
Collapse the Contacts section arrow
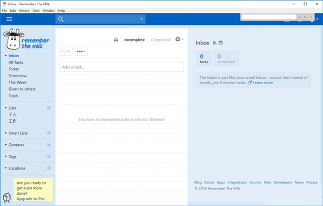pyautogui.click(x=6, y=145)
